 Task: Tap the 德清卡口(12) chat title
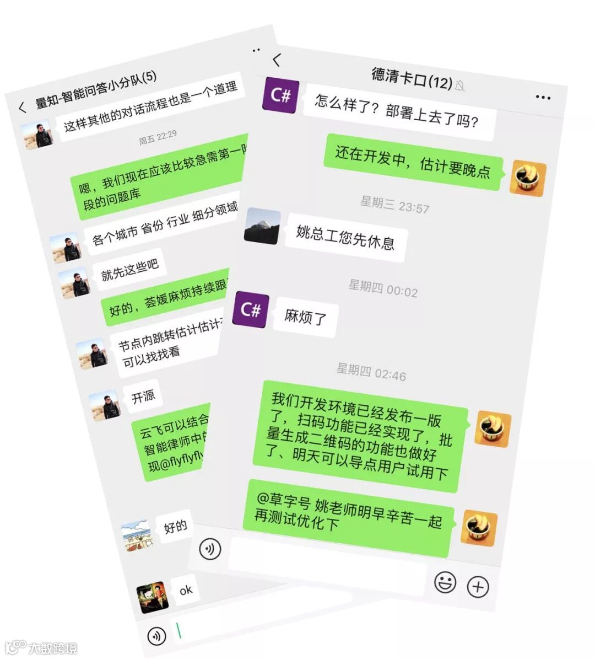(412, 79)
